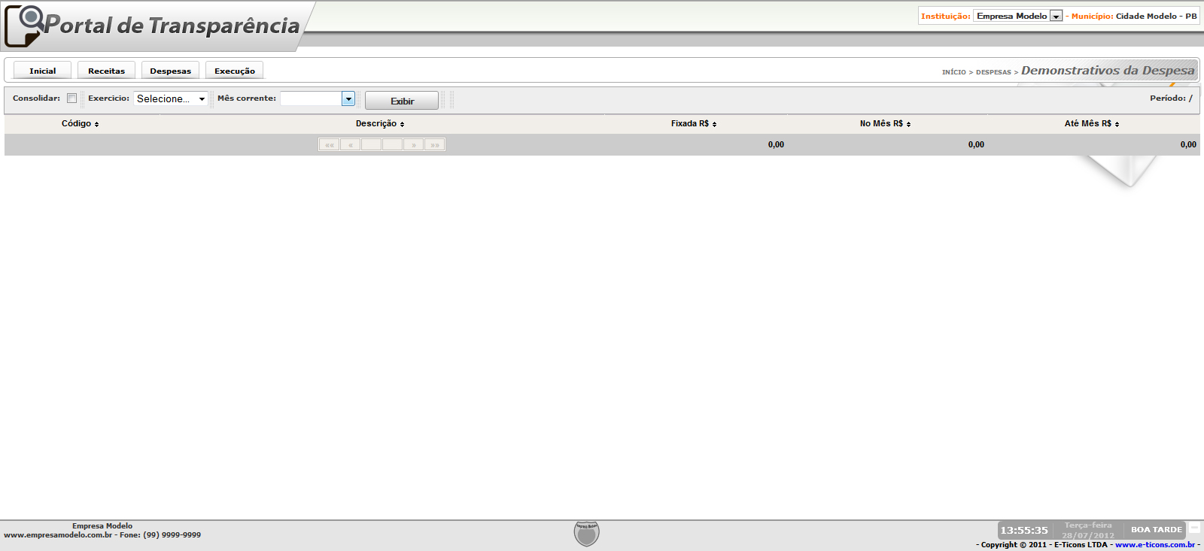Sort by Descrição column header

click(380, 124)
